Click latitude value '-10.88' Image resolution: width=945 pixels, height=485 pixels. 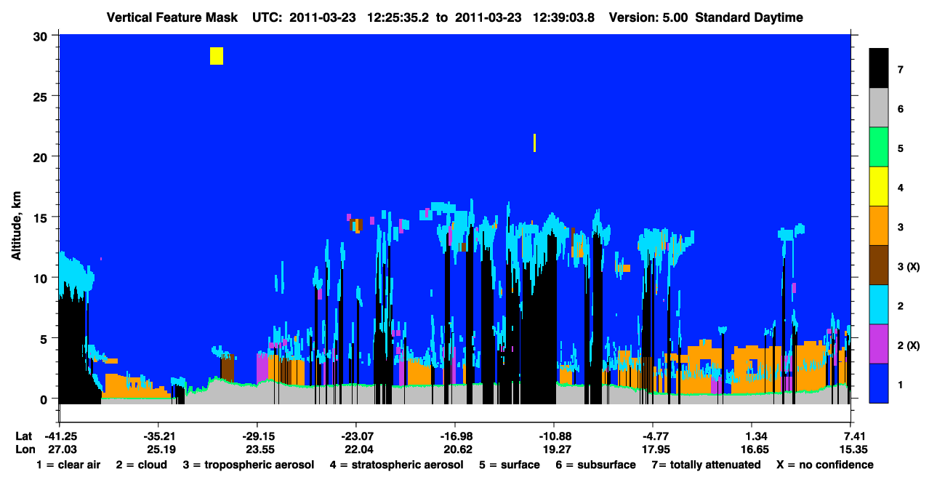(x=554, y=436)
